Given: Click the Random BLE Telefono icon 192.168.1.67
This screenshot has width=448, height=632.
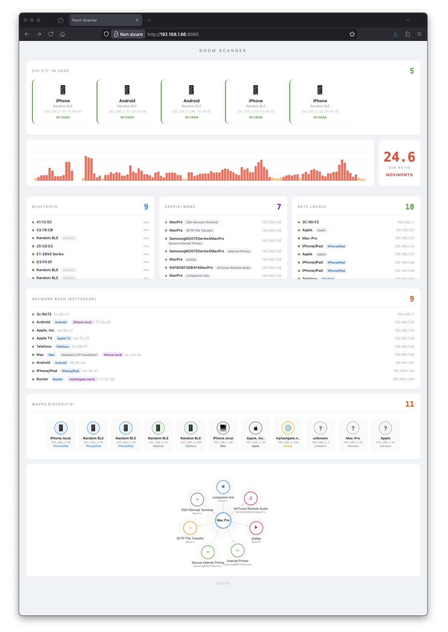Looking at the screenshot, I should (158, 428).
